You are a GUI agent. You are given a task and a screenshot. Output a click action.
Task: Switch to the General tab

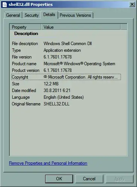coord(13,15)
